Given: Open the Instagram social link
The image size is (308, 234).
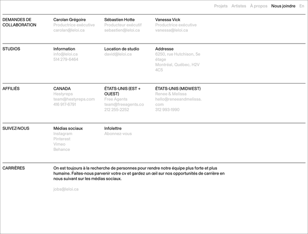Looking at the screenshot, I should point(63,134).
